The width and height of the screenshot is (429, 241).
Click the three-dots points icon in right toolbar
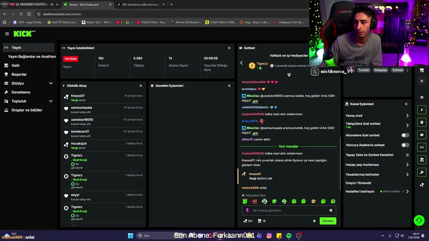coord(422,185)
